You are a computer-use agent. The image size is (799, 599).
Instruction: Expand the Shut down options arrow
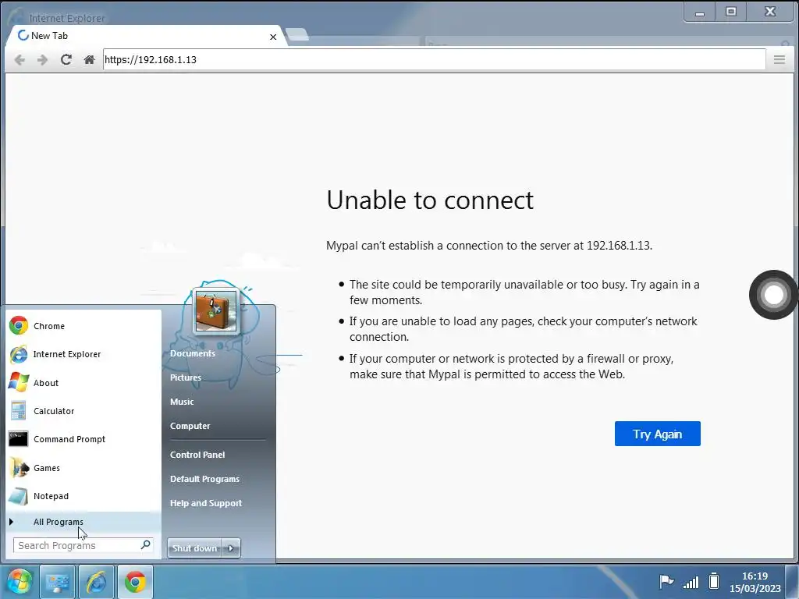click(231, 548)
